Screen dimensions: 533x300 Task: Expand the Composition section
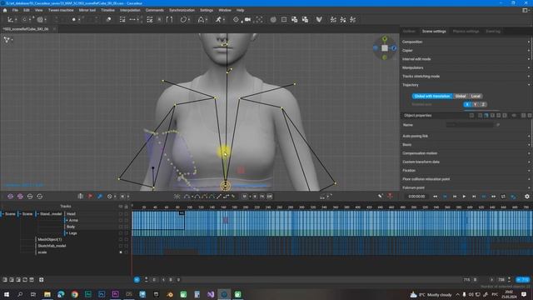466,42
